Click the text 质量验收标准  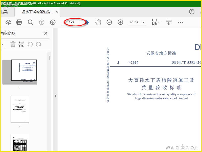point(161,88)
